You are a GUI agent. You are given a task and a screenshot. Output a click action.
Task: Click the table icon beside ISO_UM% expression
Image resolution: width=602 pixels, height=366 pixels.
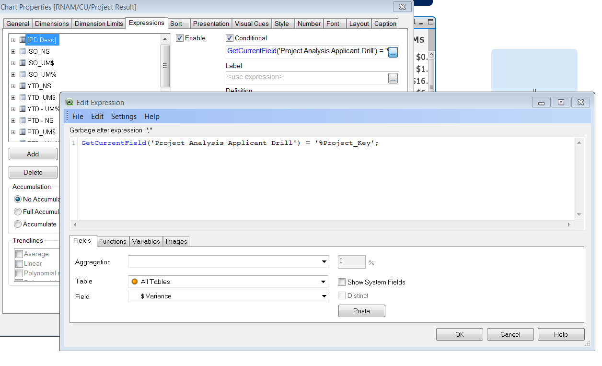coord(23,74)
